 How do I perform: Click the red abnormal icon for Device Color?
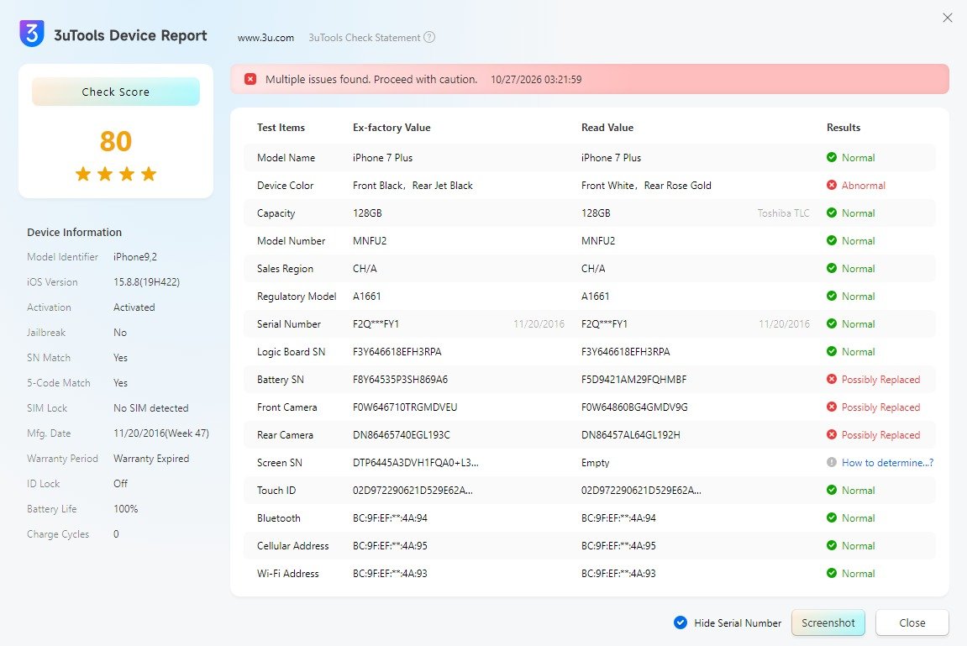832,185
